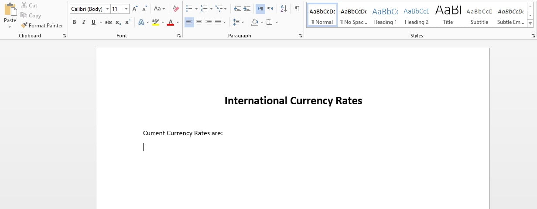Viewport: 537px width, 209px height.
Task: Open underline style dropdown arrow
Action: coord(101,22)
